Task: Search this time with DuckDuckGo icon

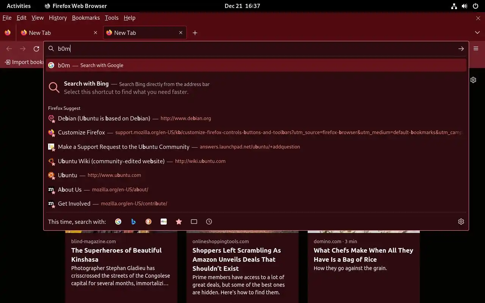Action: 149,222
